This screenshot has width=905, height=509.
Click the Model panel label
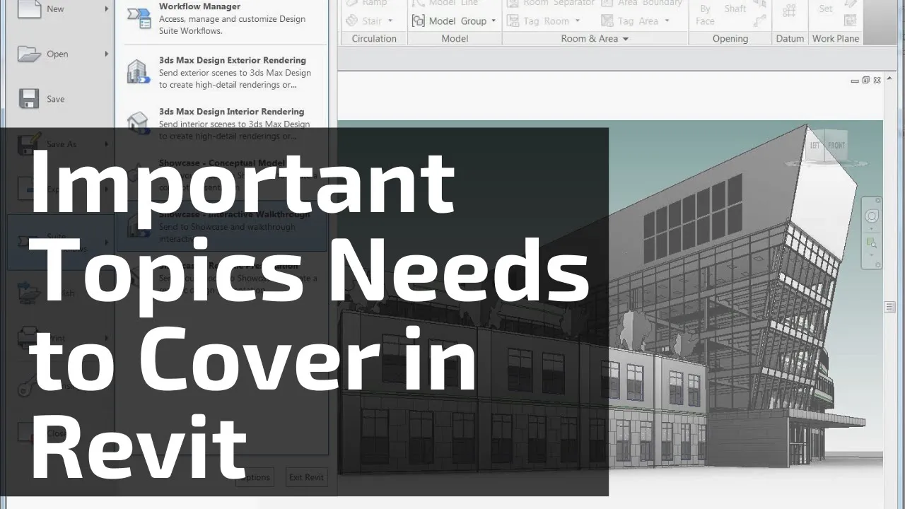tap(455, 39)
